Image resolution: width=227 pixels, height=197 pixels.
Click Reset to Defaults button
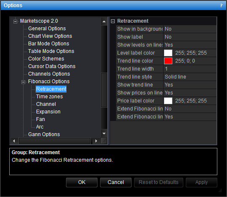[x=158, y=182]
